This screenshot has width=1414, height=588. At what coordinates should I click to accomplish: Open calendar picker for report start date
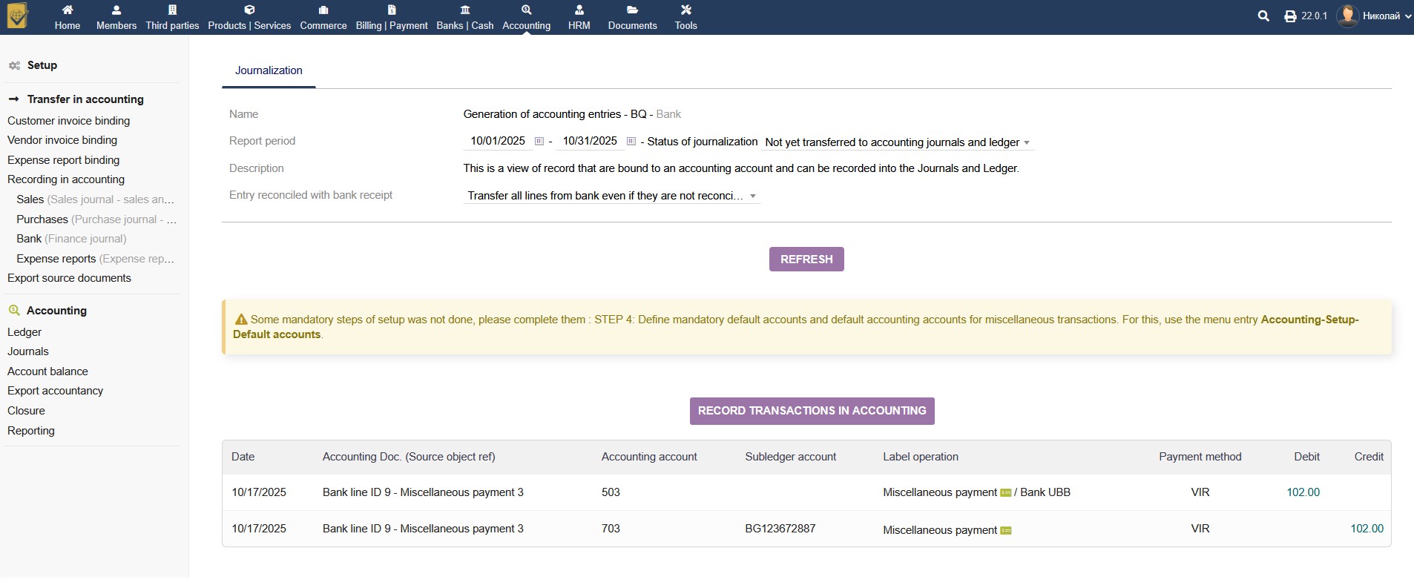(539, 142)
